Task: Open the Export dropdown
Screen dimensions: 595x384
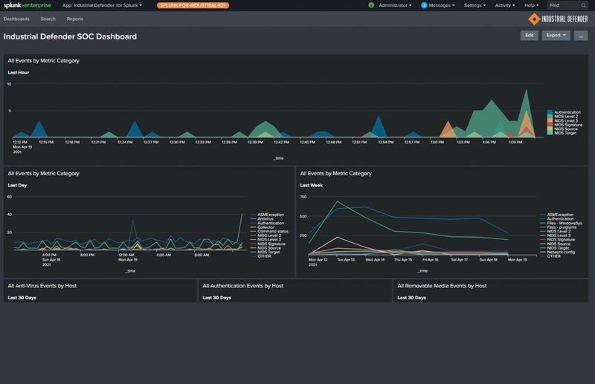Action: click(x=556, y=35)
